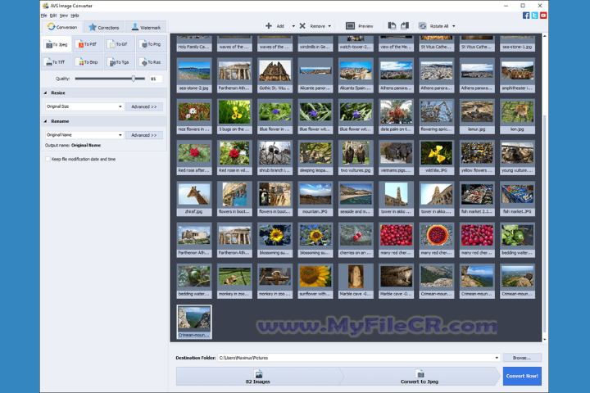The image size is (590, 393).
Task: Select the date palm thumbnail
Action: [x=396, y=116]
